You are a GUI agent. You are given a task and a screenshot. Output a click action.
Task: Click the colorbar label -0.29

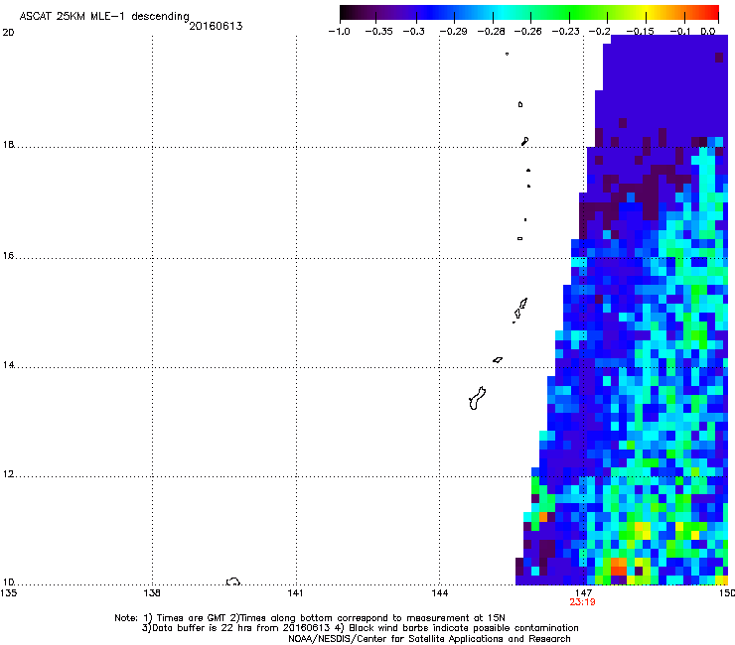453,32
